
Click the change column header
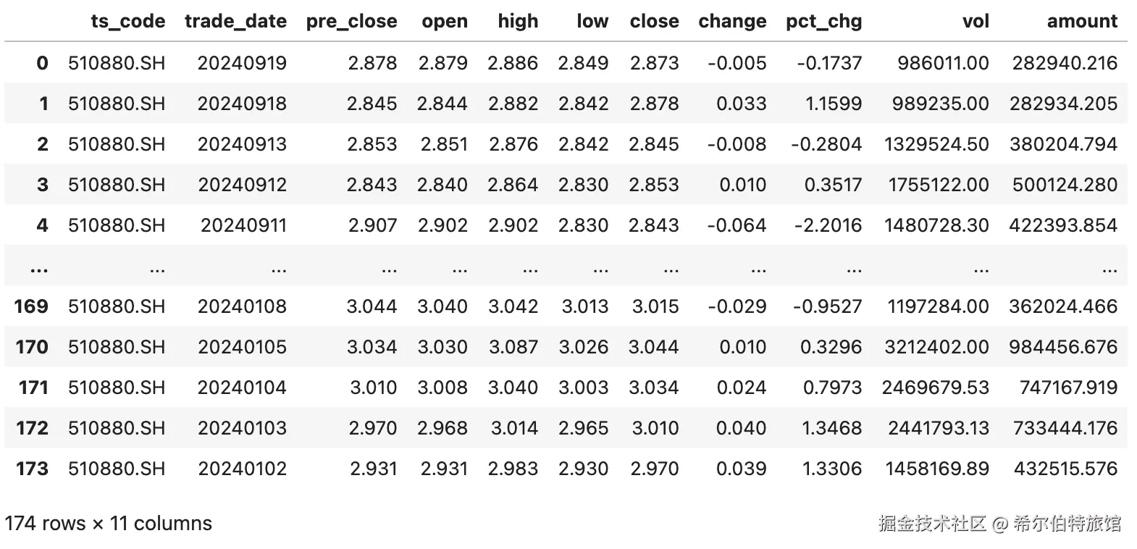point(732,22)
